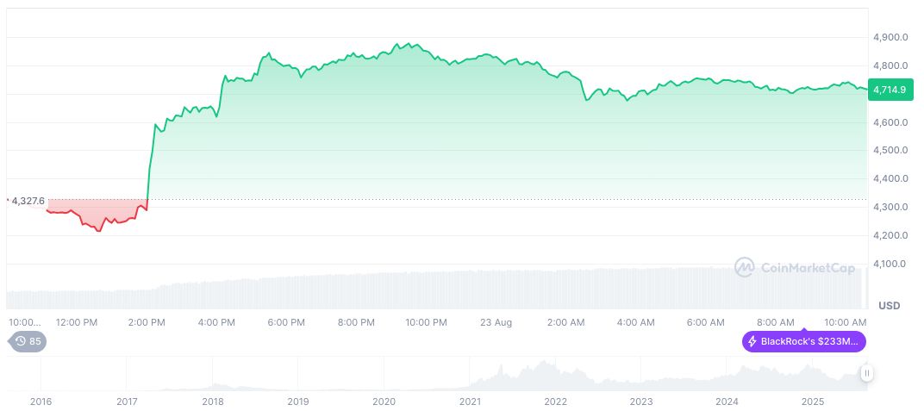Click the 10:00 PM time axis label
924x411 pixels.
point(426,322)
